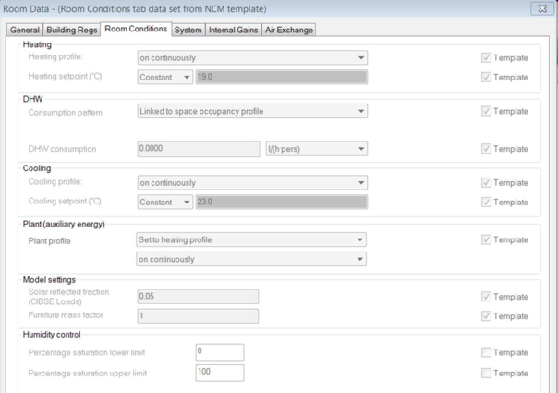Enable Template for saturation lower limit
This screenshot has width=558, height=393.
point(486,352)
